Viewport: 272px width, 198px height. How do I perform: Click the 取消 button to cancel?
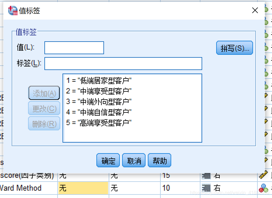click(x=134, y=160)
